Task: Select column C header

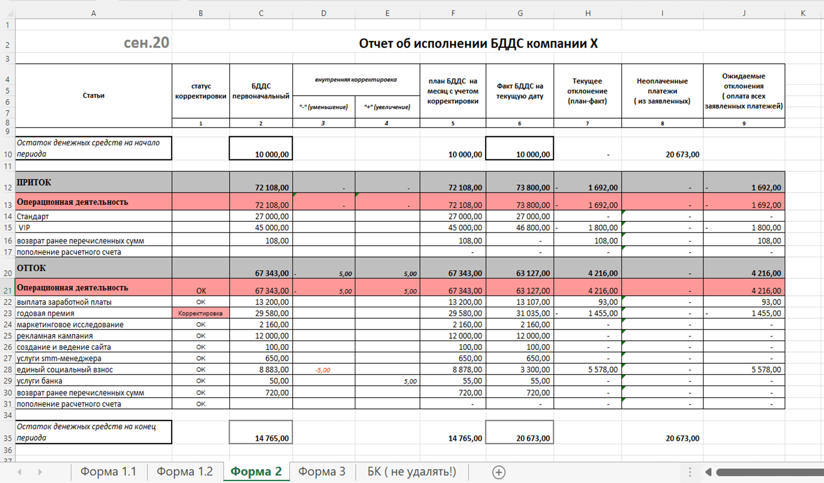Action: [x=261, y=14]
